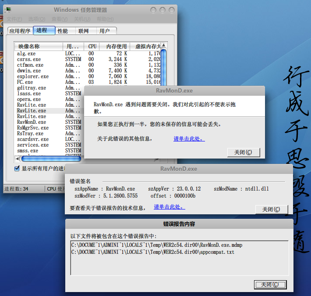
Task: Select the RavMonD.exe.mdmp file path line
Action: coord(157,245)
